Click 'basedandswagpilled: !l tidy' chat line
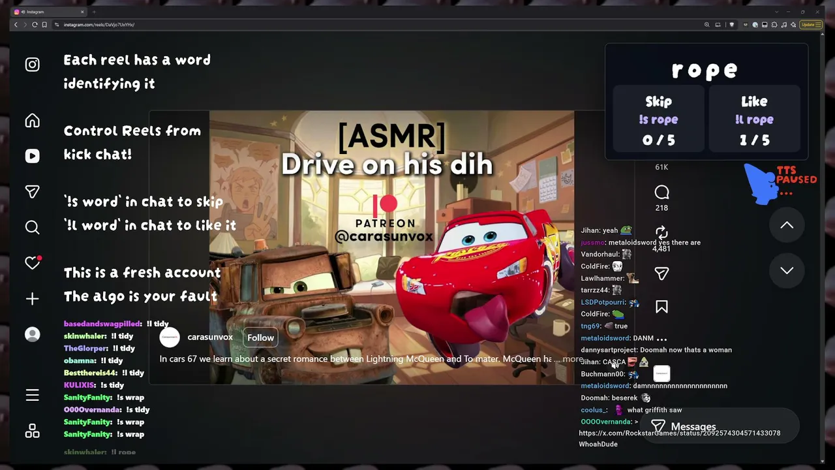Screen dimensions: 835x470 tap(116, 324)
